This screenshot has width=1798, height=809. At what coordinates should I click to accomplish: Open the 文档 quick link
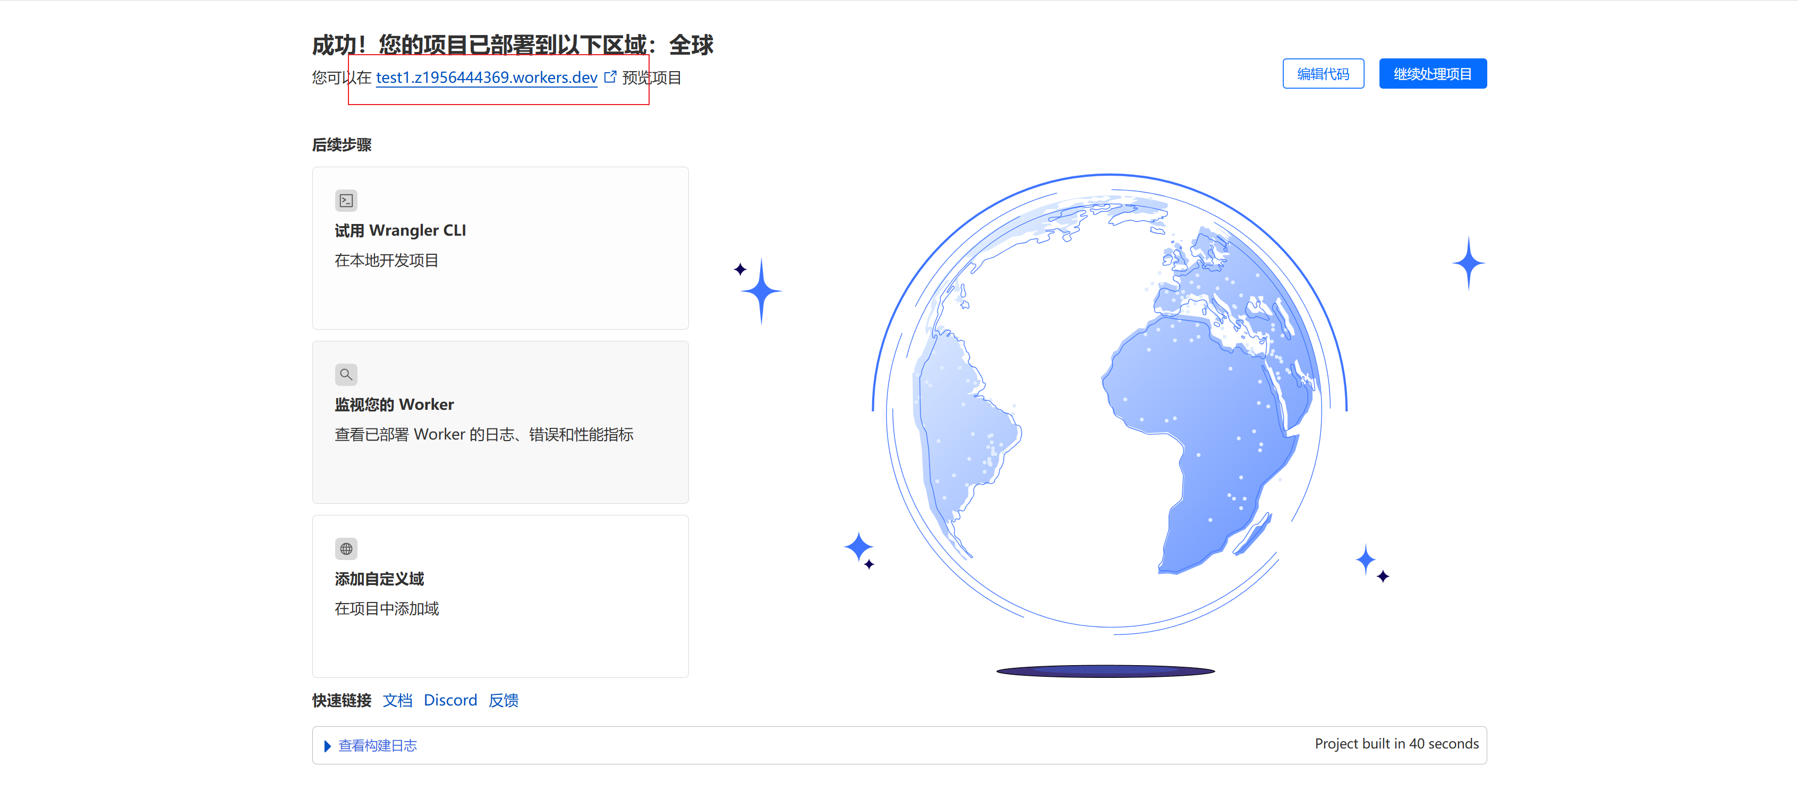tap(397, 700)
